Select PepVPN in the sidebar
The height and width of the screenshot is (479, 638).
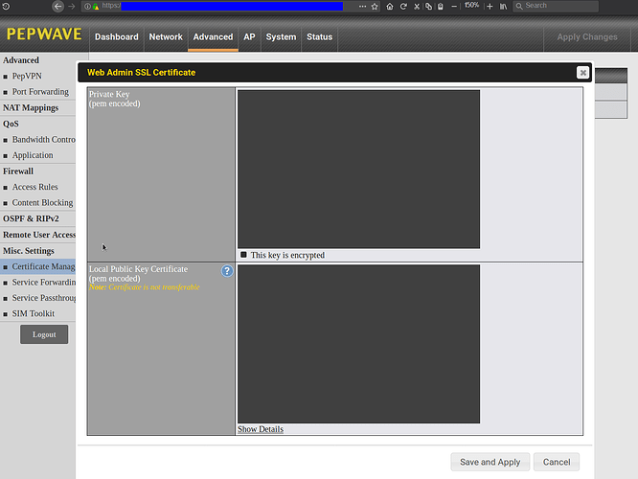point(27,76)
